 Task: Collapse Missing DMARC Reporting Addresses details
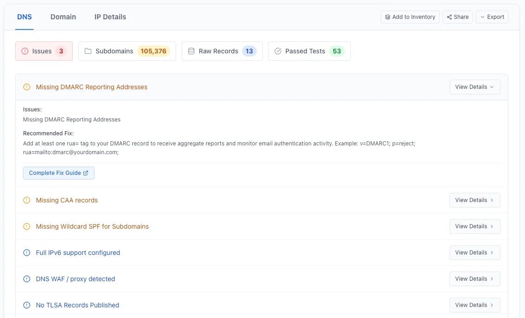point(475,87)
